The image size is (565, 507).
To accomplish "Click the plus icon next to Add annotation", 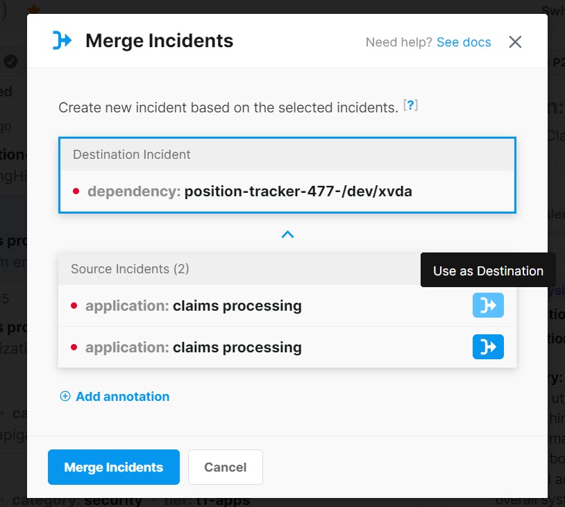I will (65, 396).
